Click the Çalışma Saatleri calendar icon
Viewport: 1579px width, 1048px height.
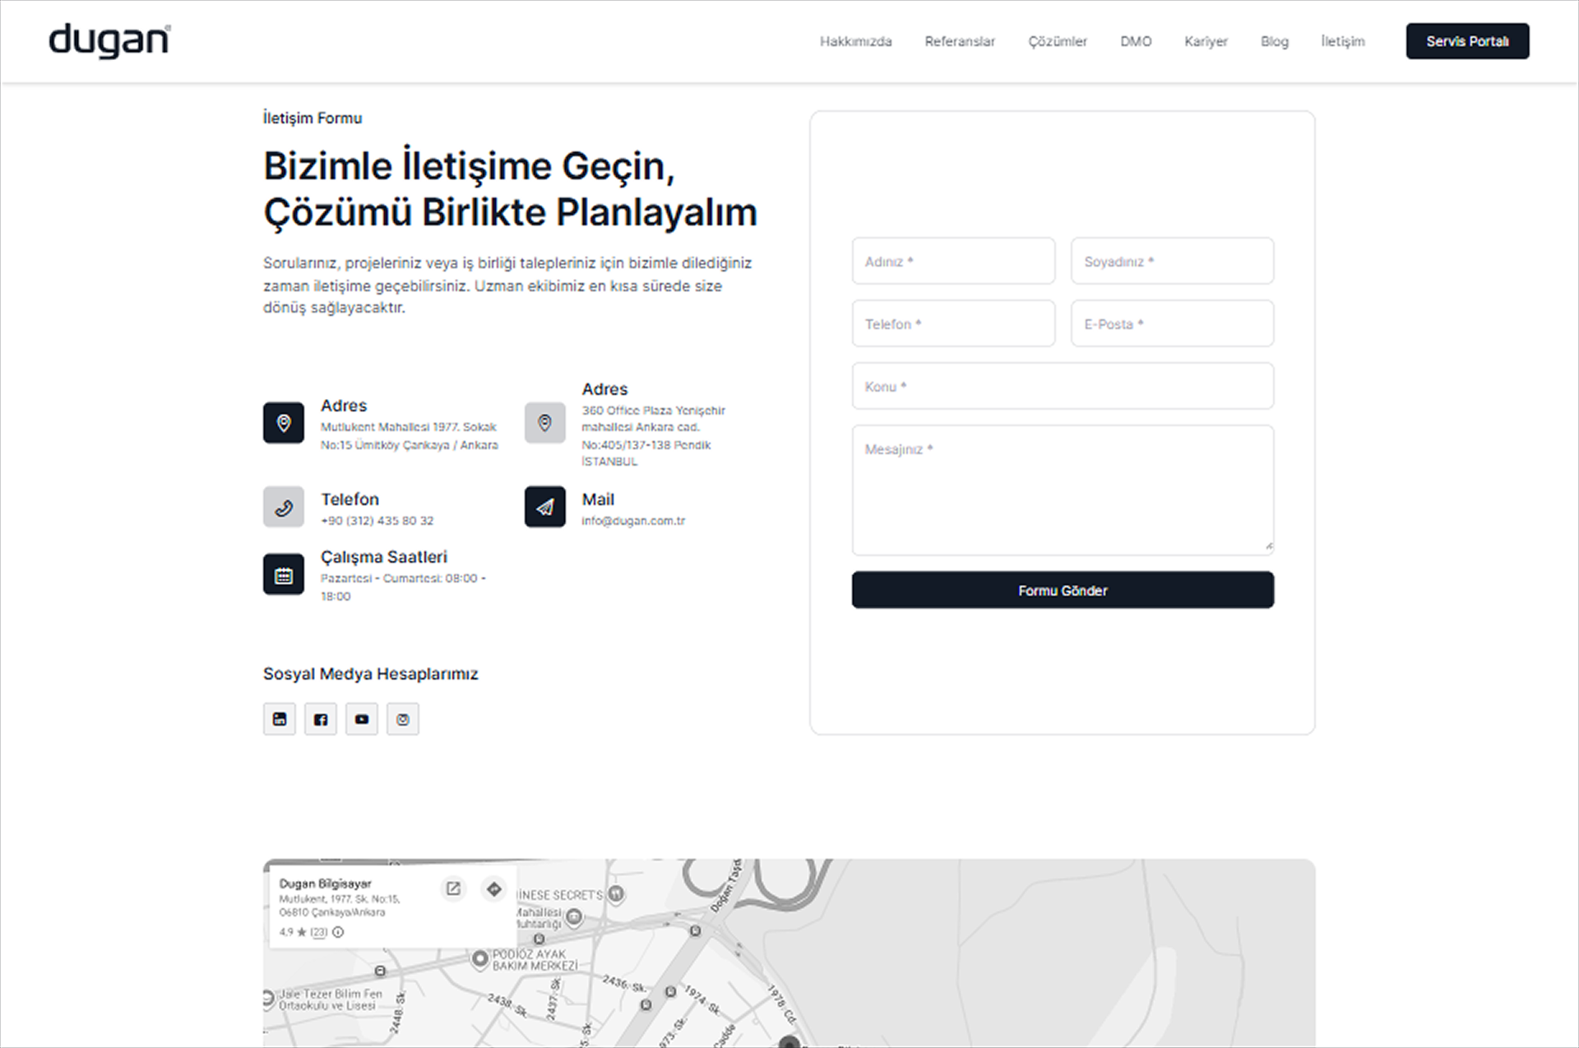click(x=284, y=574)
